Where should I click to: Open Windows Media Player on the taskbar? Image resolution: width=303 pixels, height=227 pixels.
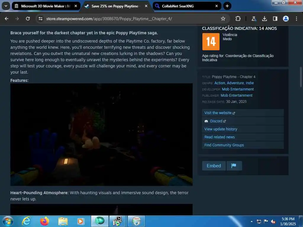pyautogui.click(x=80, y=221)
